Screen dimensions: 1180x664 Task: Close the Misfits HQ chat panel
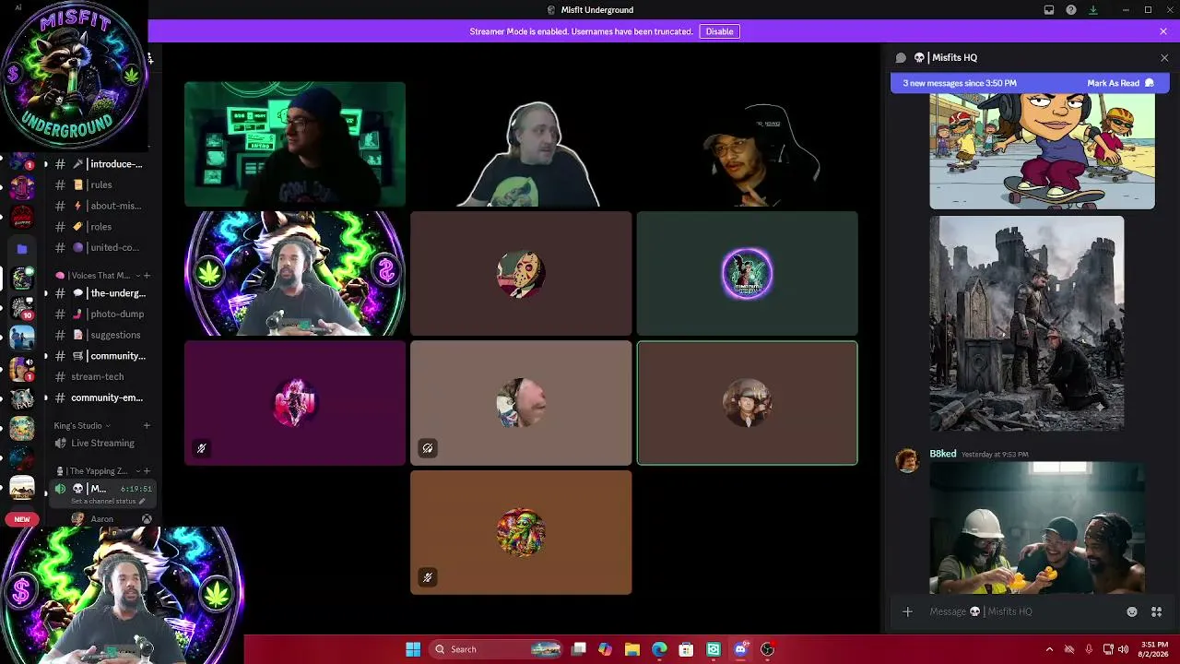pyautogui.click(x=1164, y=57)
